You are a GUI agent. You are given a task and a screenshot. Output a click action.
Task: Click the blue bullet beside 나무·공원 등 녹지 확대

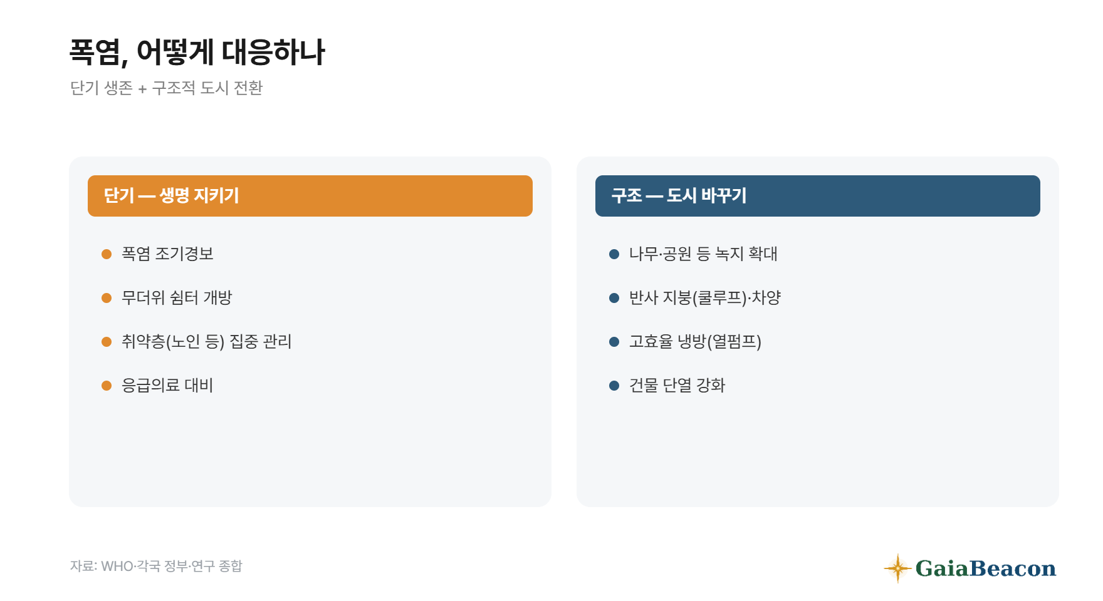point(614,254)
